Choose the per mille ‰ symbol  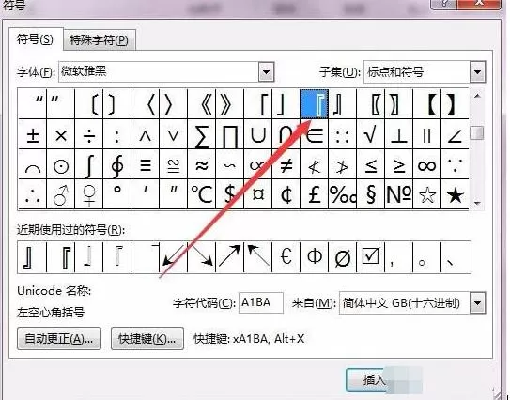point(343,194)
